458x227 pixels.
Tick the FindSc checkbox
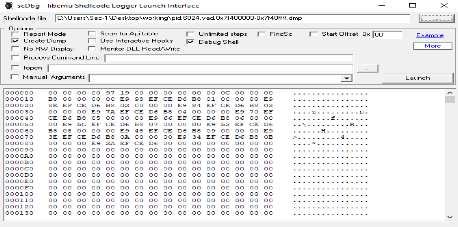click(x=262, y=34)
